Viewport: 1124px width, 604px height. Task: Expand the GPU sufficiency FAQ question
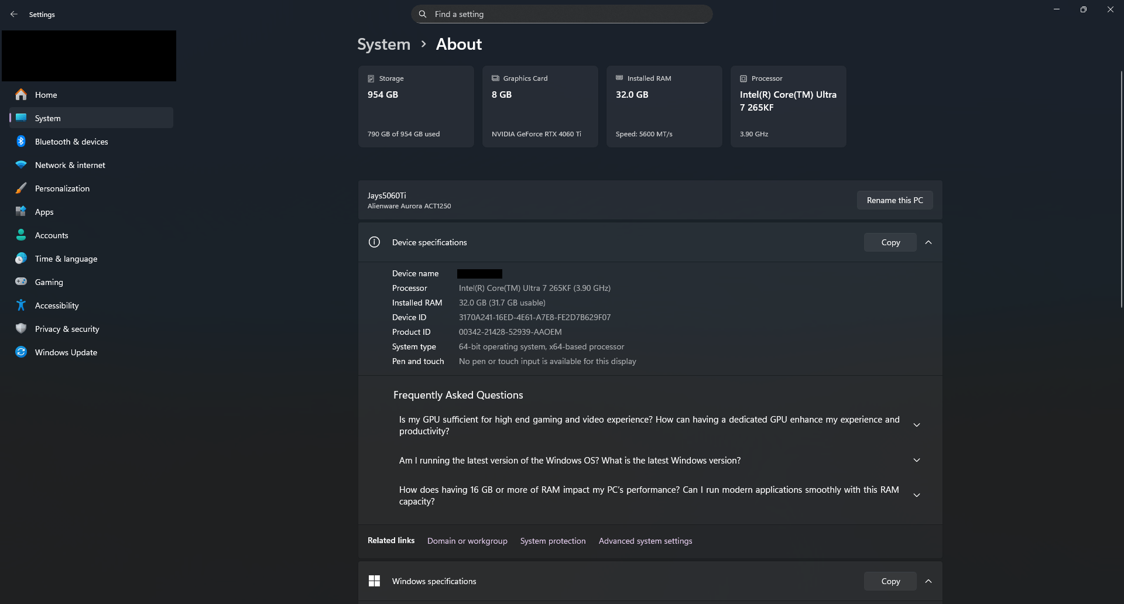point(916,425)
